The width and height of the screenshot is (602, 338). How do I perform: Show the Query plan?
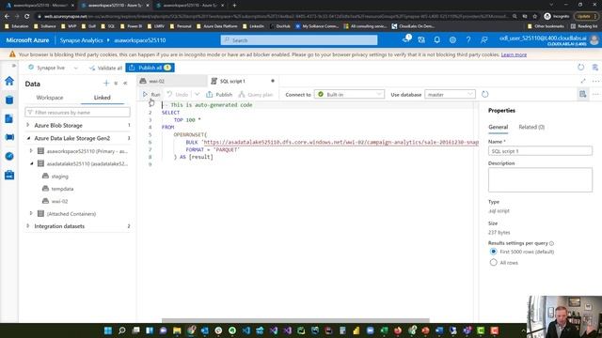256,94
